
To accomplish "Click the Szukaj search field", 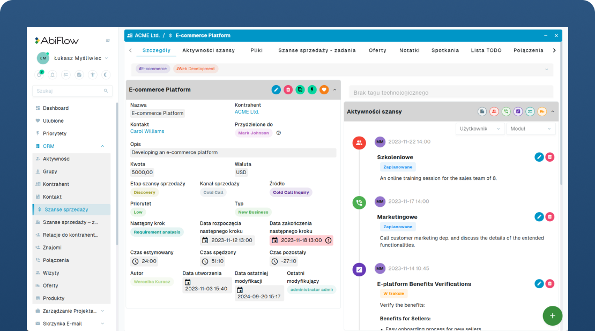I will tap(71, 91).
